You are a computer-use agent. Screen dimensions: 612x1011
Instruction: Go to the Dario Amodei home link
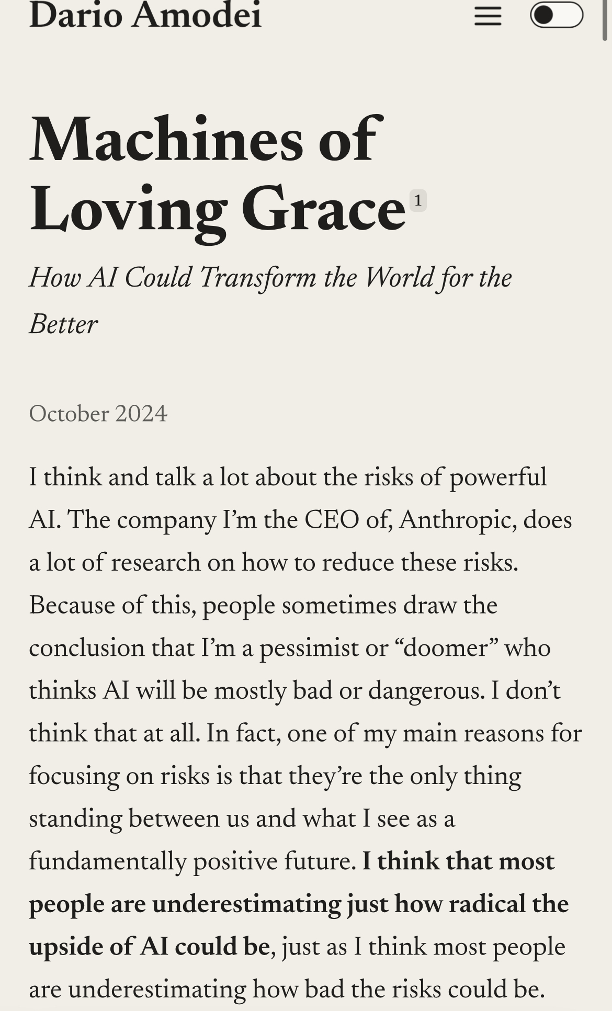coord(145,15)
